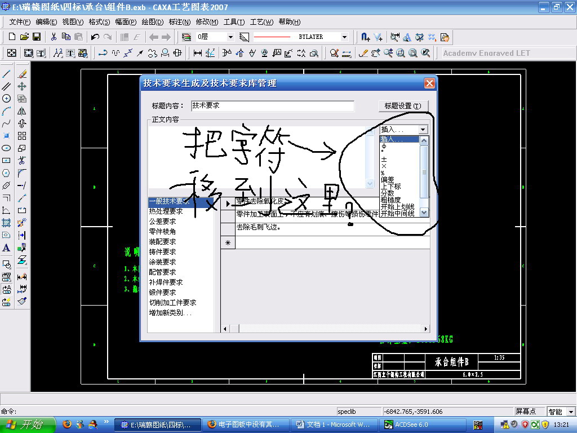Click 增加新类别... entry
The height and width of the screenshot is (433, 577).
pyautogui.click(x=170, y=312)
